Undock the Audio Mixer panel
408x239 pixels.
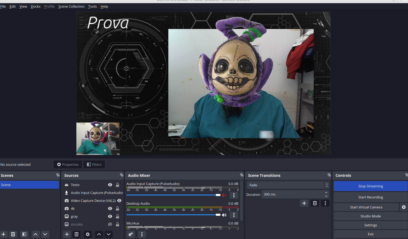(242, 175)
